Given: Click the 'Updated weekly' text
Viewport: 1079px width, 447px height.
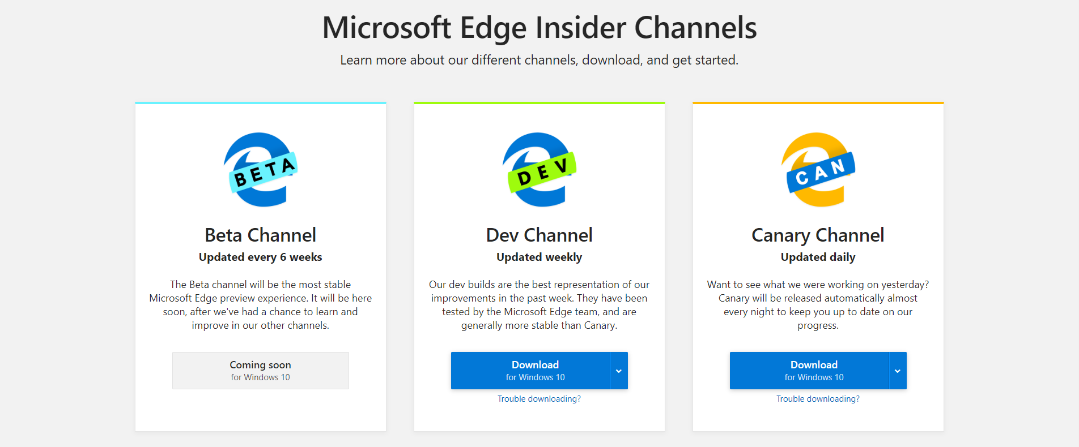Looking at the screenshot, I should pos(539,257).
